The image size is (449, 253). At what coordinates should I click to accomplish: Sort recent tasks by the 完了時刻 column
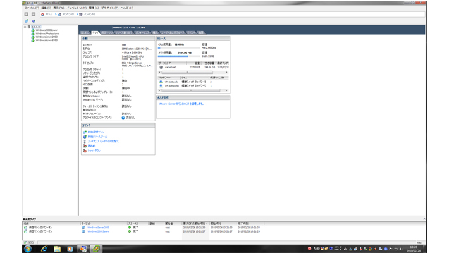[250, 223]
